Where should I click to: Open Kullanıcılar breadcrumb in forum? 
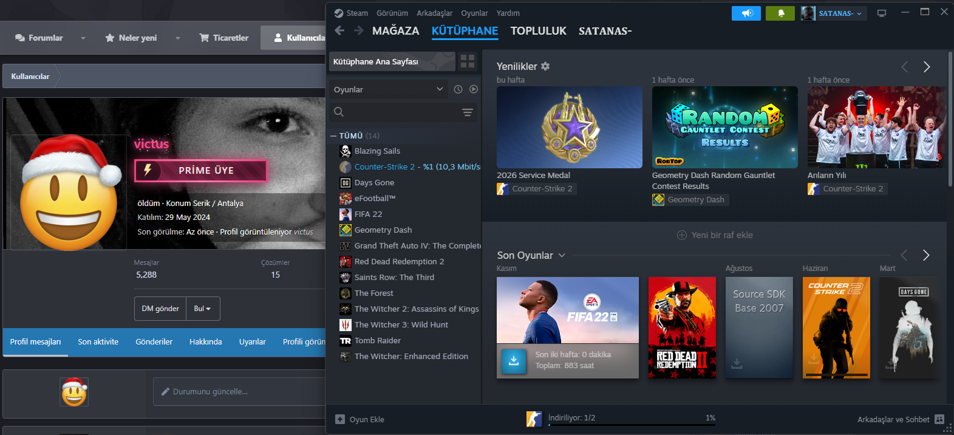(30, 76)
